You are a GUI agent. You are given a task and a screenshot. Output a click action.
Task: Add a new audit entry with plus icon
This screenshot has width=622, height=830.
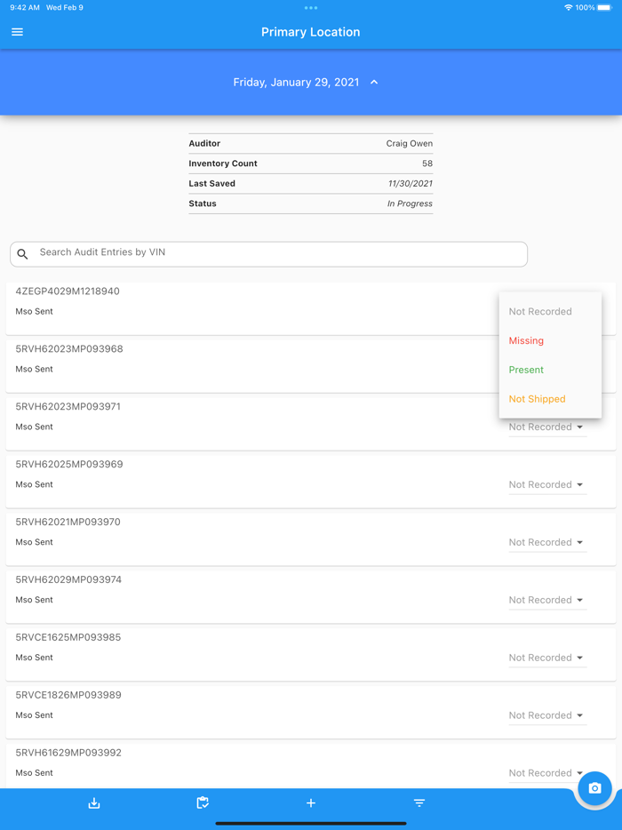pos(310,802)
